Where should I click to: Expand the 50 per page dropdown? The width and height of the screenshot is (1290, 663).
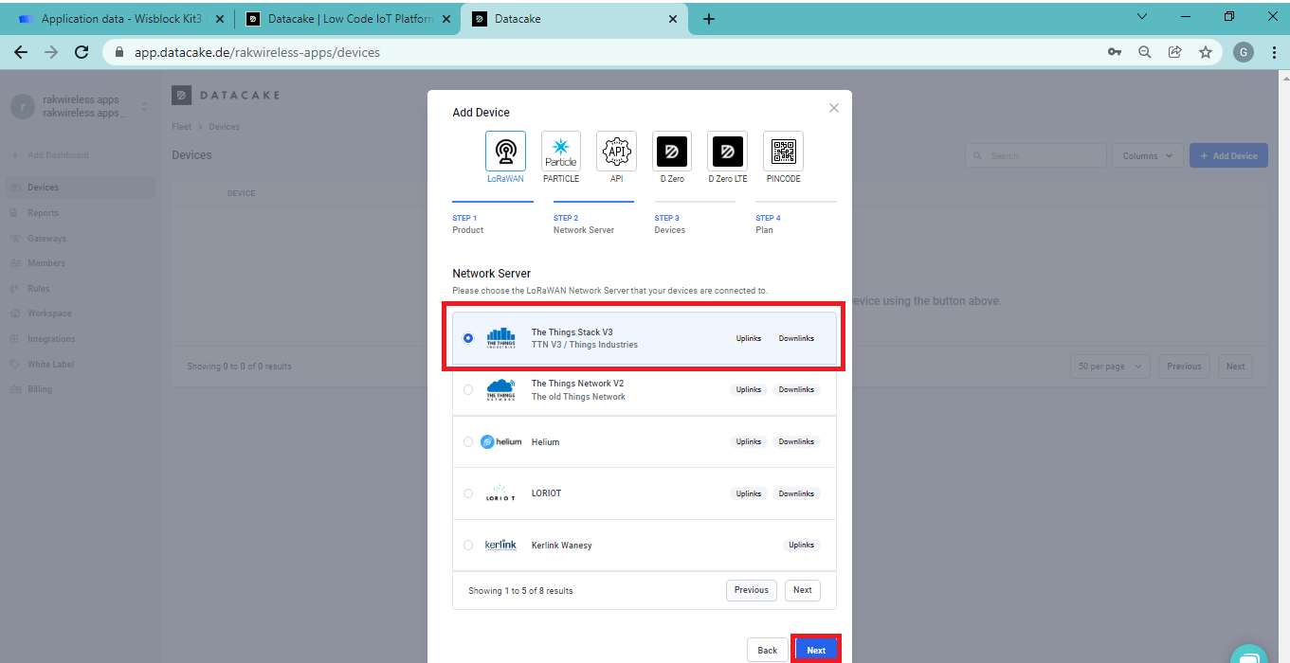click(1111, 367)
